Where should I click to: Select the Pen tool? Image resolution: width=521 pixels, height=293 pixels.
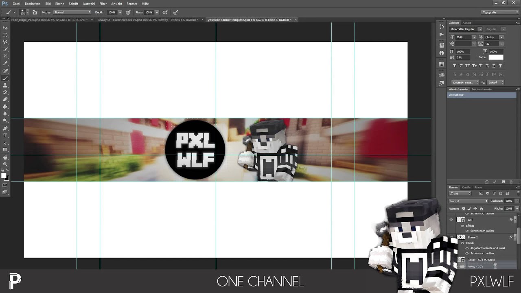click(5, 128)
